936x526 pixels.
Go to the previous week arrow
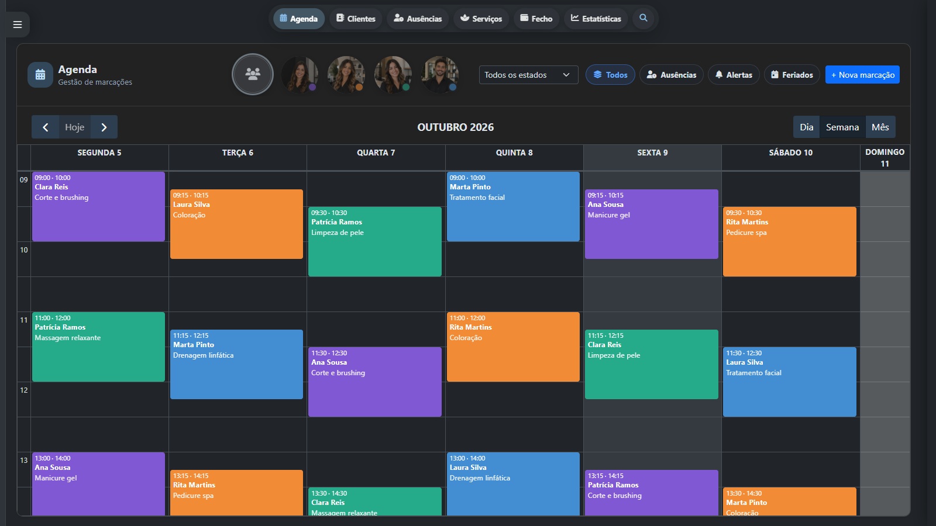(45, 127)
